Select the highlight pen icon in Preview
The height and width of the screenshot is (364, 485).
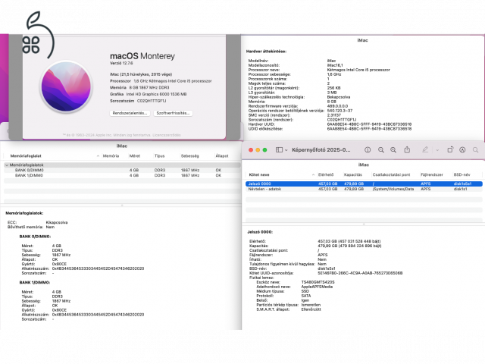(425, 150)
